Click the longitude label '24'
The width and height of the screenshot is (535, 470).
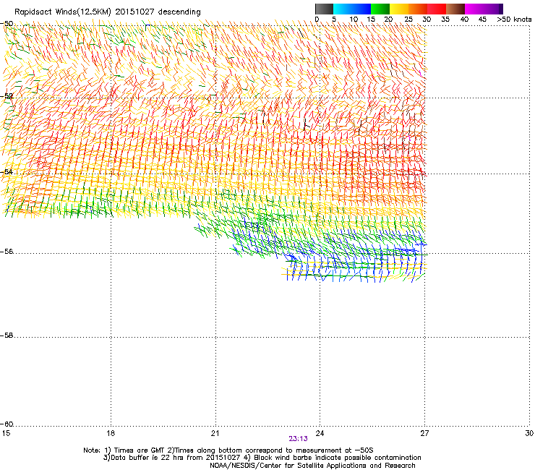pos(320,433)
